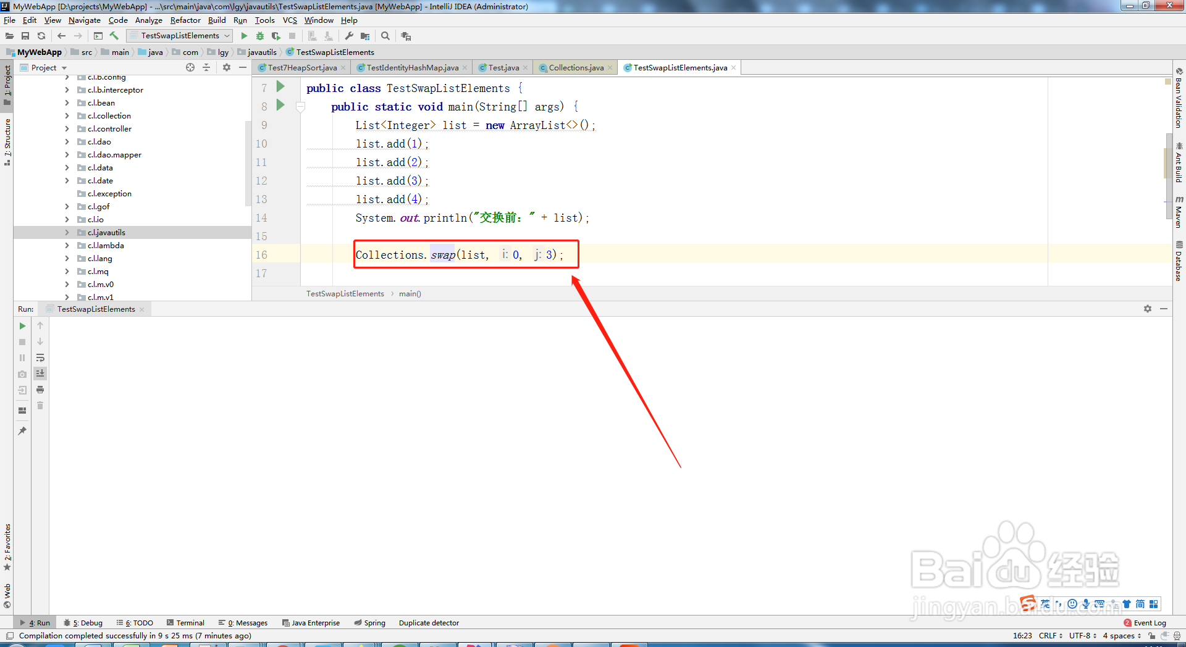This screenshot has height=647, width=1186.
Task: Navigate back with the left arrow icon
Action: [61, 36]
